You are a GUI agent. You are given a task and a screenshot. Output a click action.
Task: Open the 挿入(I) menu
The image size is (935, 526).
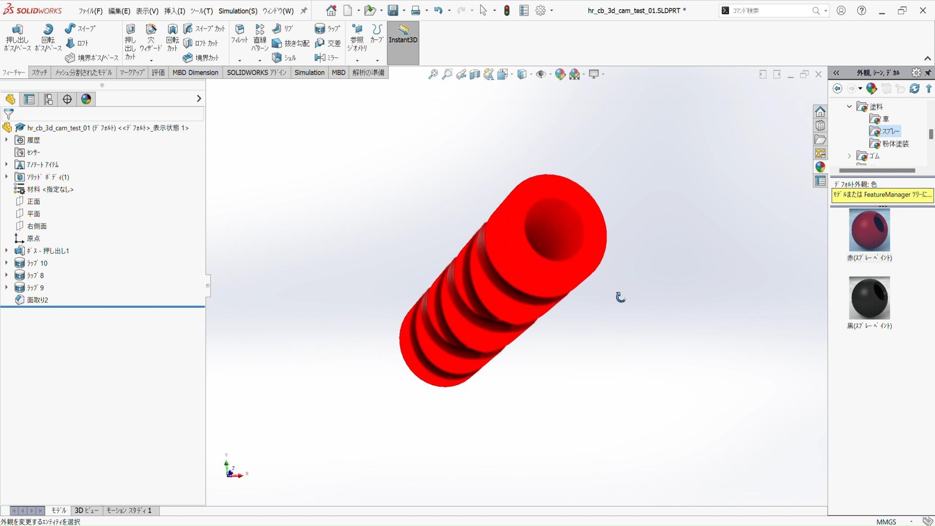pyautogui.click(x=174, y=11)
